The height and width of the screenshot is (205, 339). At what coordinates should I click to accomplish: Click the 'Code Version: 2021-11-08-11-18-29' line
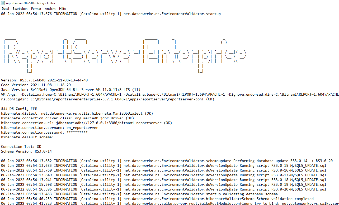pos(36,85)
